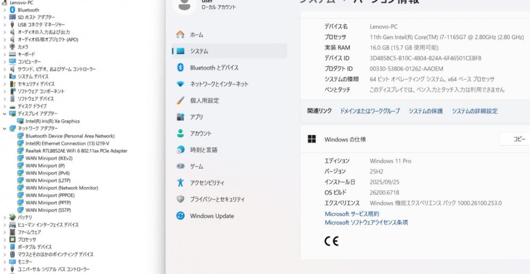Click the user account avatar picture

184,5
